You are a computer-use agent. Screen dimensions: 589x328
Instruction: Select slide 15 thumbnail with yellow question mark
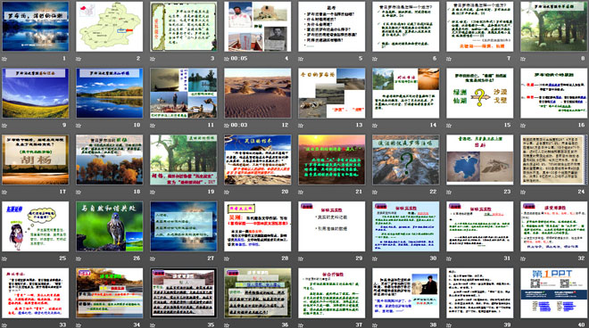click(480, 93)
